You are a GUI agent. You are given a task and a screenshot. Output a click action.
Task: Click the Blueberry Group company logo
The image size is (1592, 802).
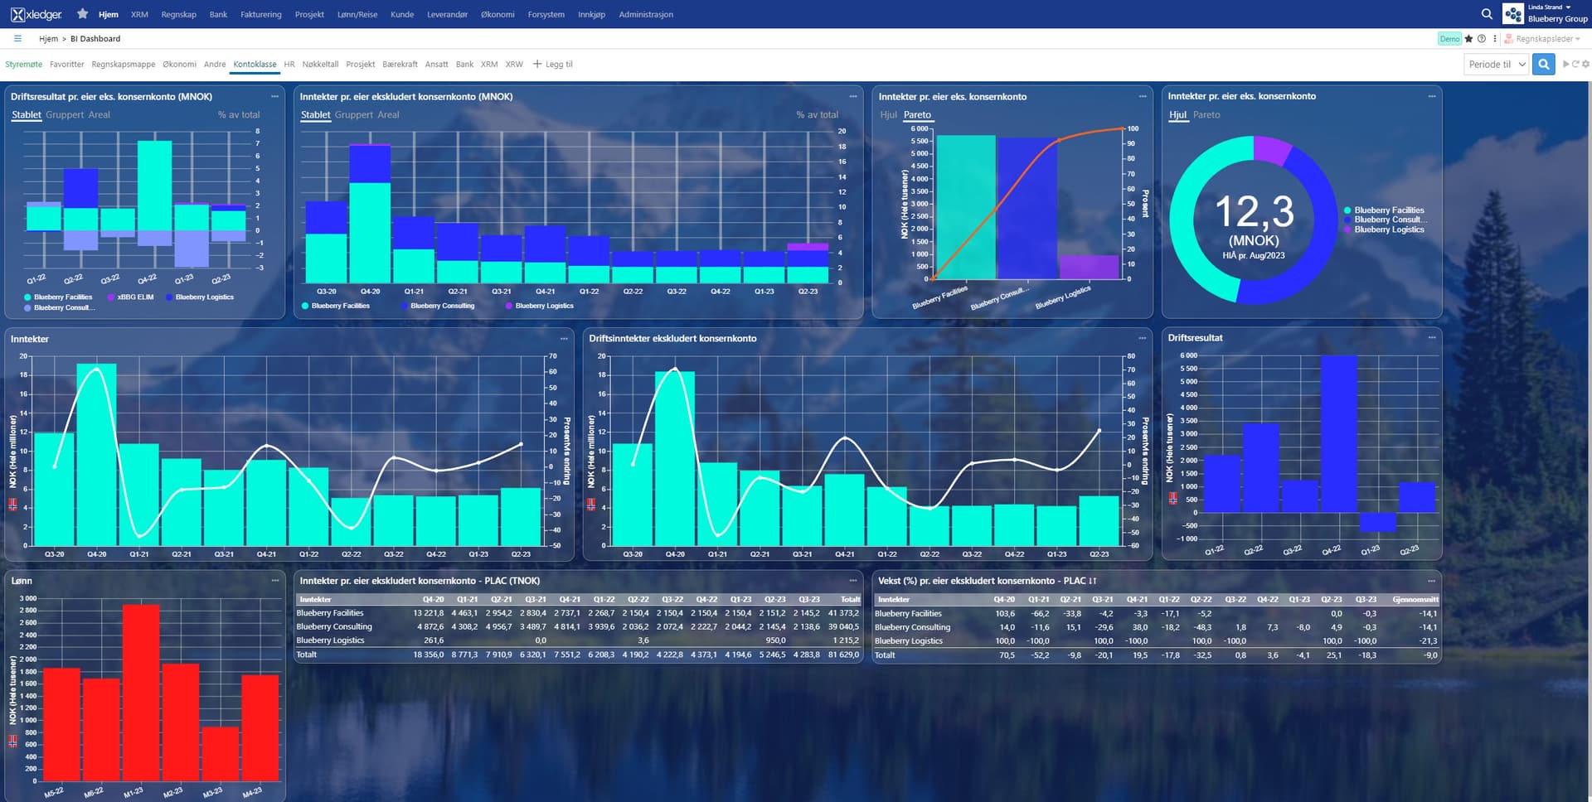point(1513,14)
